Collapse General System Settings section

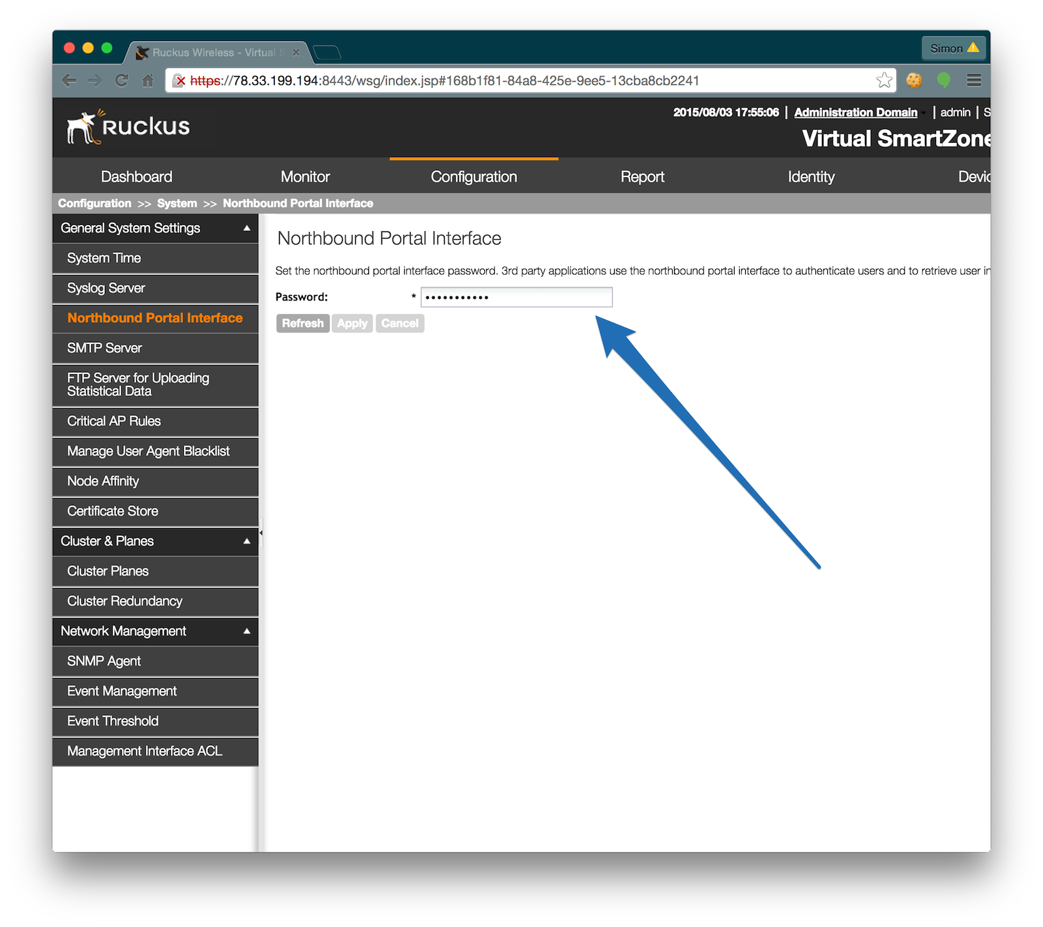(246, 228)
